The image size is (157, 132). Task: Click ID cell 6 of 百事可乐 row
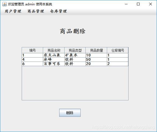pos(32,64)
